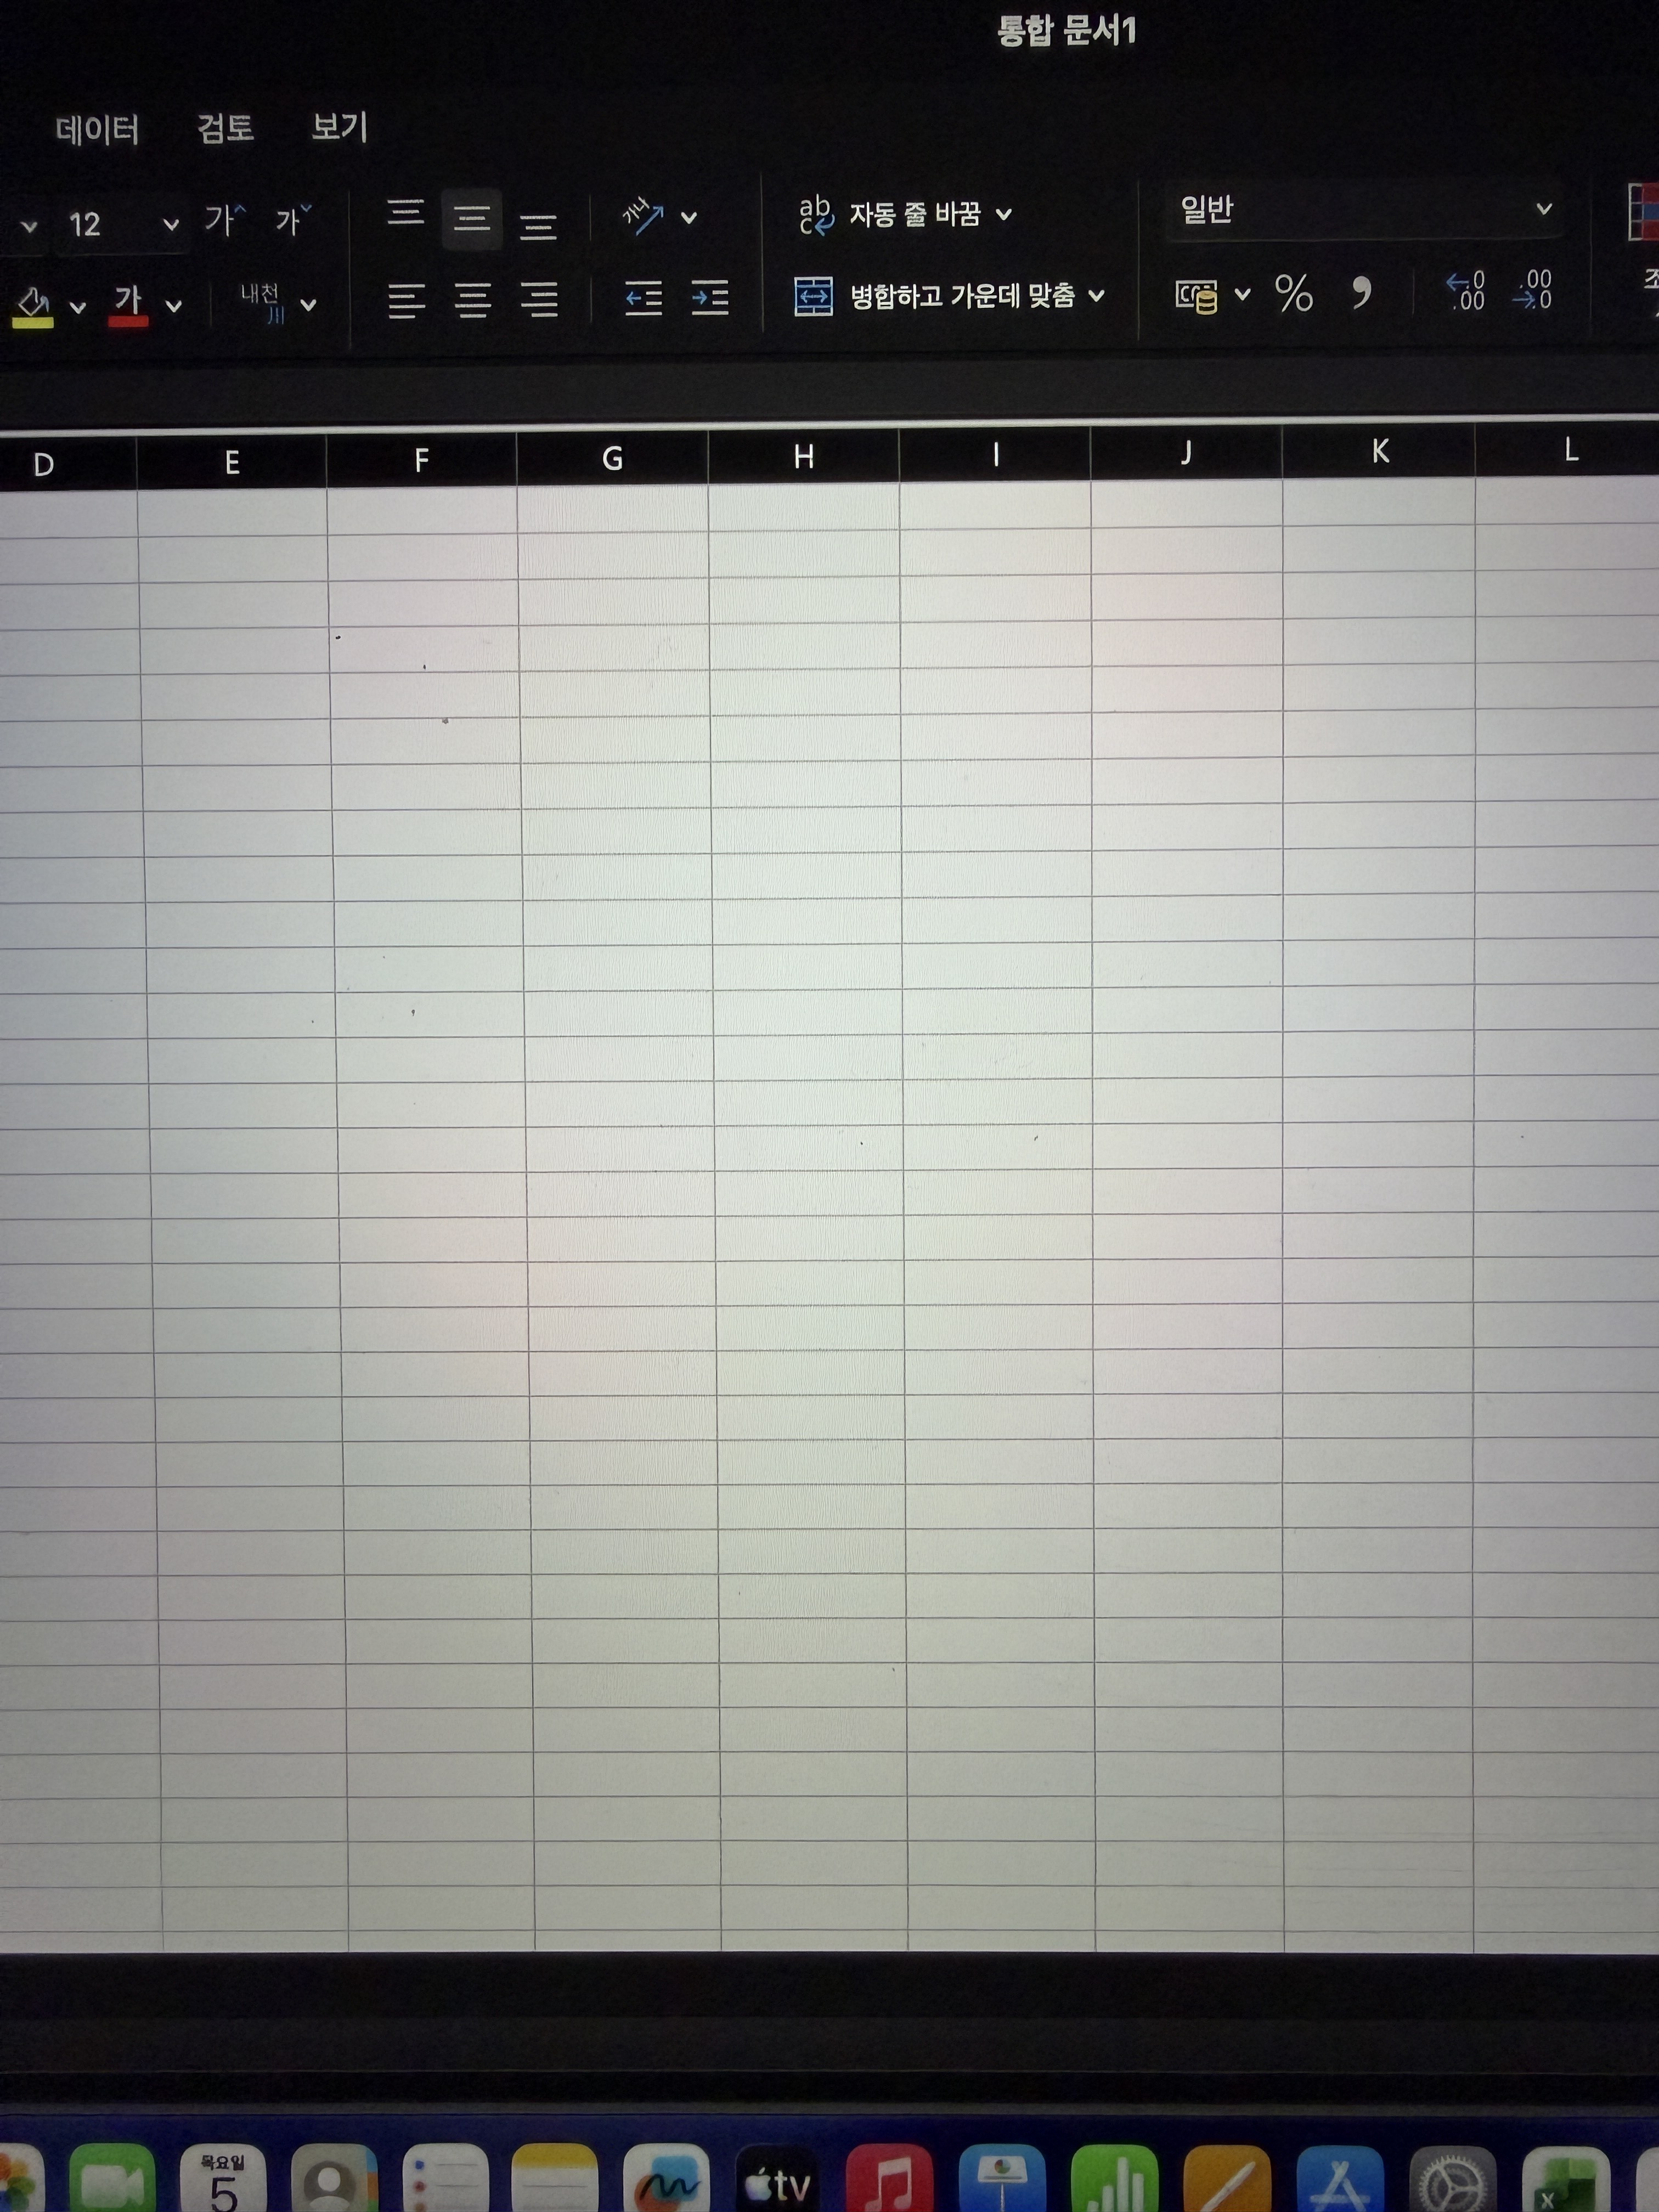Click the 통합 문서1 window title

[x=1066, y=31]
